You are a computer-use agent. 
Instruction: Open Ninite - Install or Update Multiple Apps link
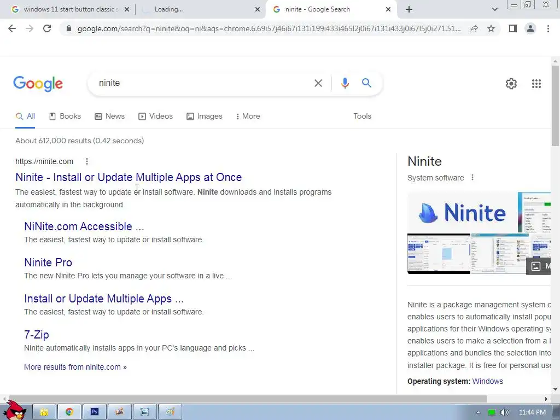pyautogui.click(x=129, y=177)
